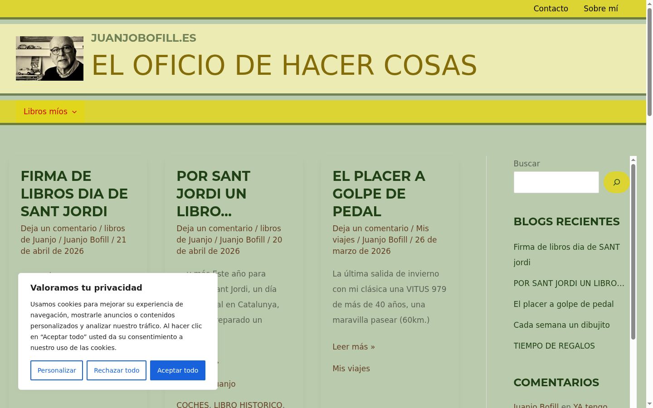Open the EL OFICIO DE HACER COSAS heading
Viewport: 653px width, 408px height.
coord(284,65)
